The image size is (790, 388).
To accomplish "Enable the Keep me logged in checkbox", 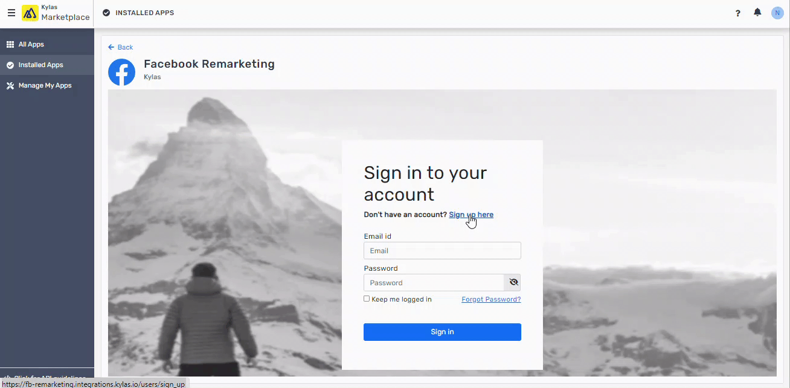I will pos(367,299).
